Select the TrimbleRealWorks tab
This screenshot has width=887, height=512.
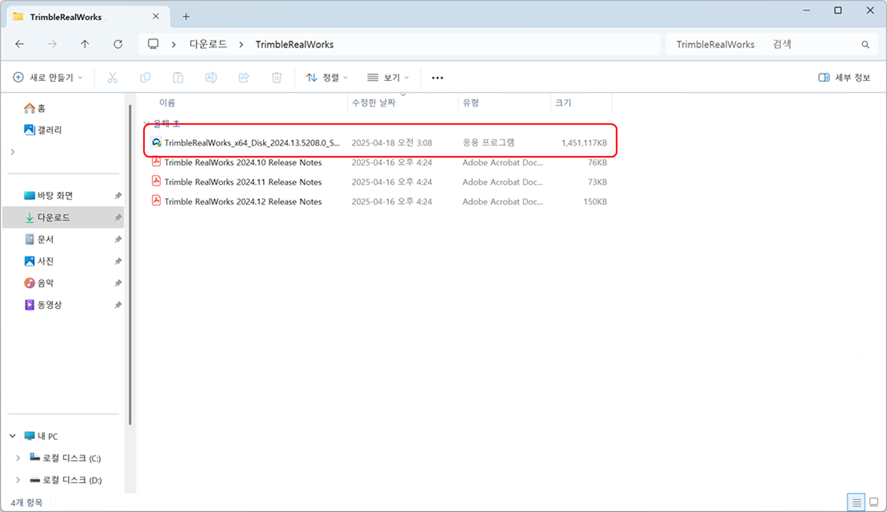pos(88,17)
